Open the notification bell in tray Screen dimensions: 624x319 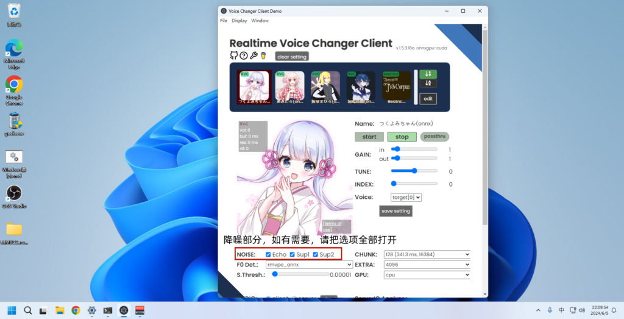click(x=614, y=310)
